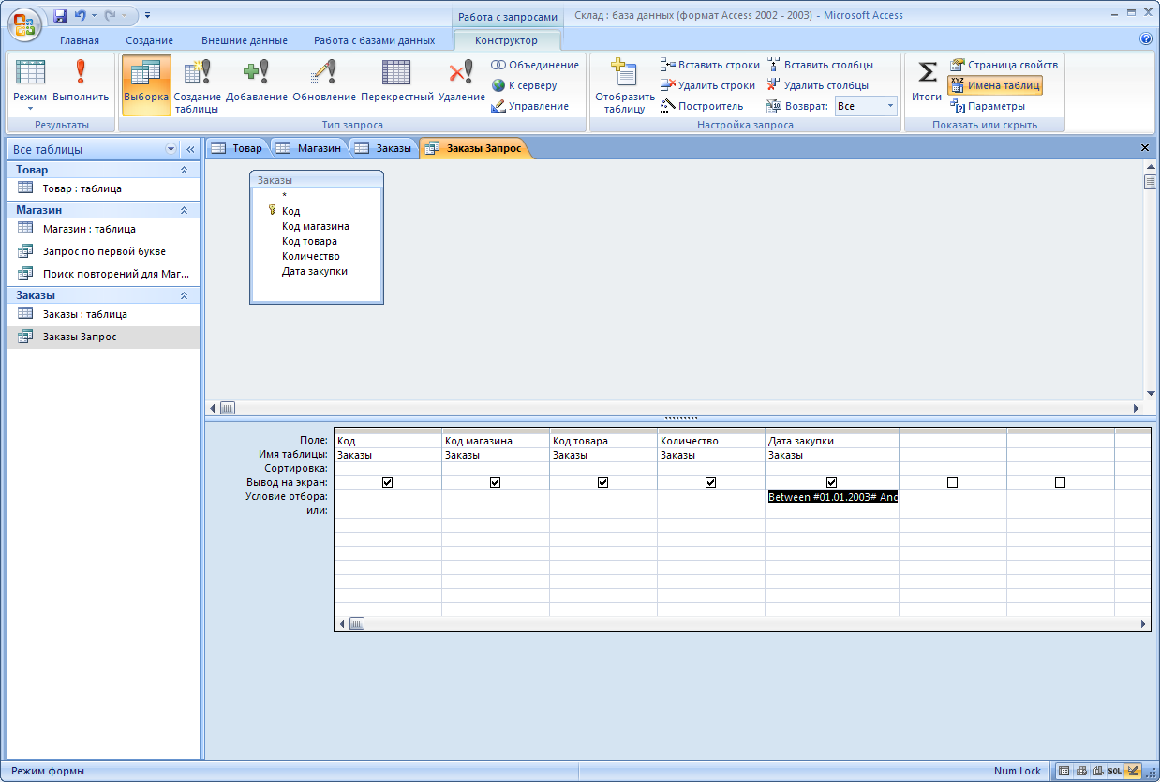Image resolution: width=1160 pixels, height=782 pixels.
Task: Collapse the Товар group
Action: click(x=184, y=170)
